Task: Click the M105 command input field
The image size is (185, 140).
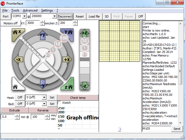Action: [157, 129]
